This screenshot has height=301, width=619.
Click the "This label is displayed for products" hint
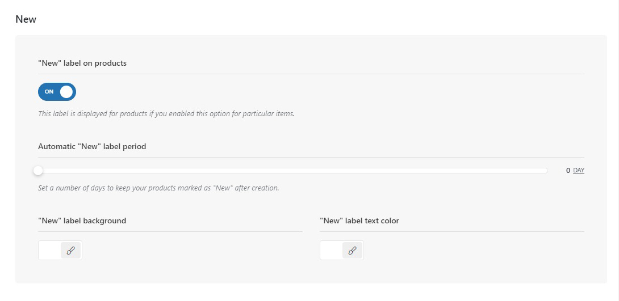[x=166, y=113]
